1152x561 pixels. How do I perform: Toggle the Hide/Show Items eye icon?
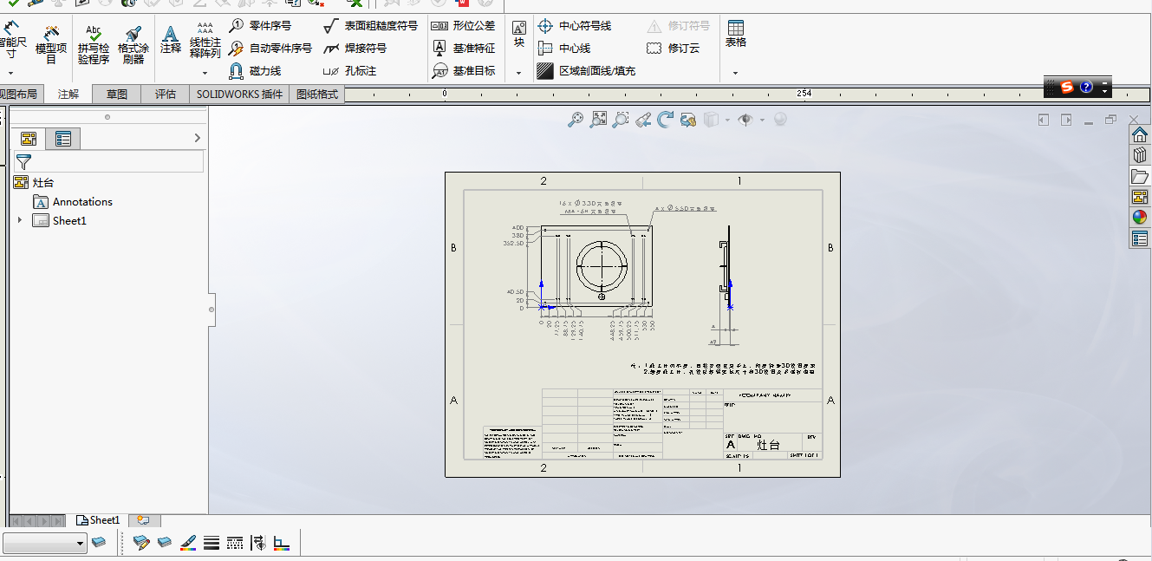click(x=745, y=121)
